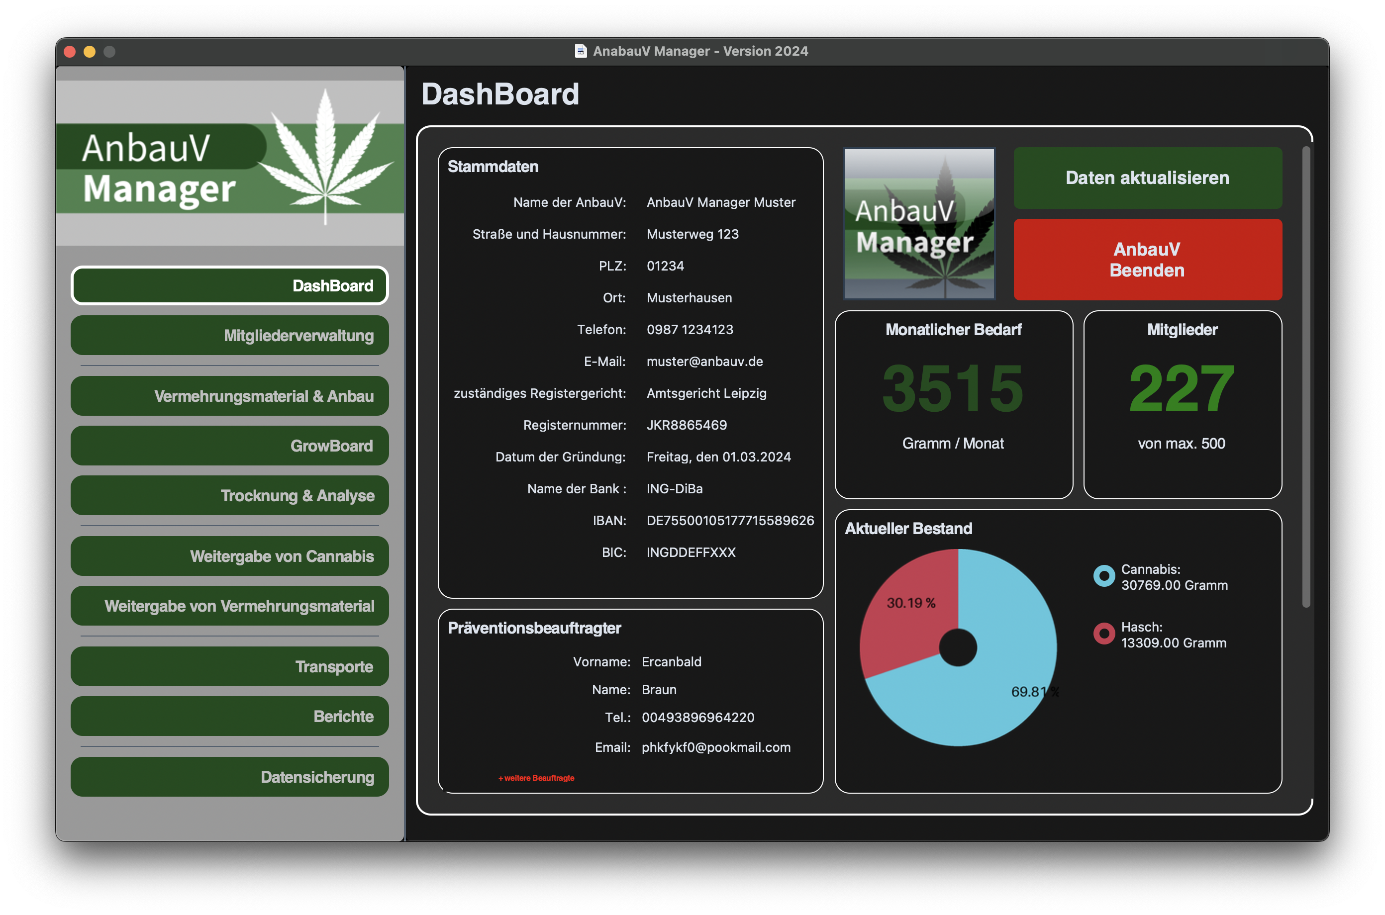Screen dimensions: 1385x915
Task: Open the DashBoard section
Action: coord(230,285)
